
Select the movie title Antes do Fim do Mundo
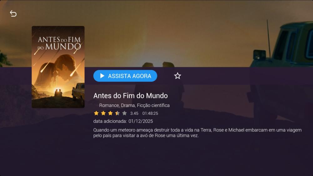pos(131,96)
